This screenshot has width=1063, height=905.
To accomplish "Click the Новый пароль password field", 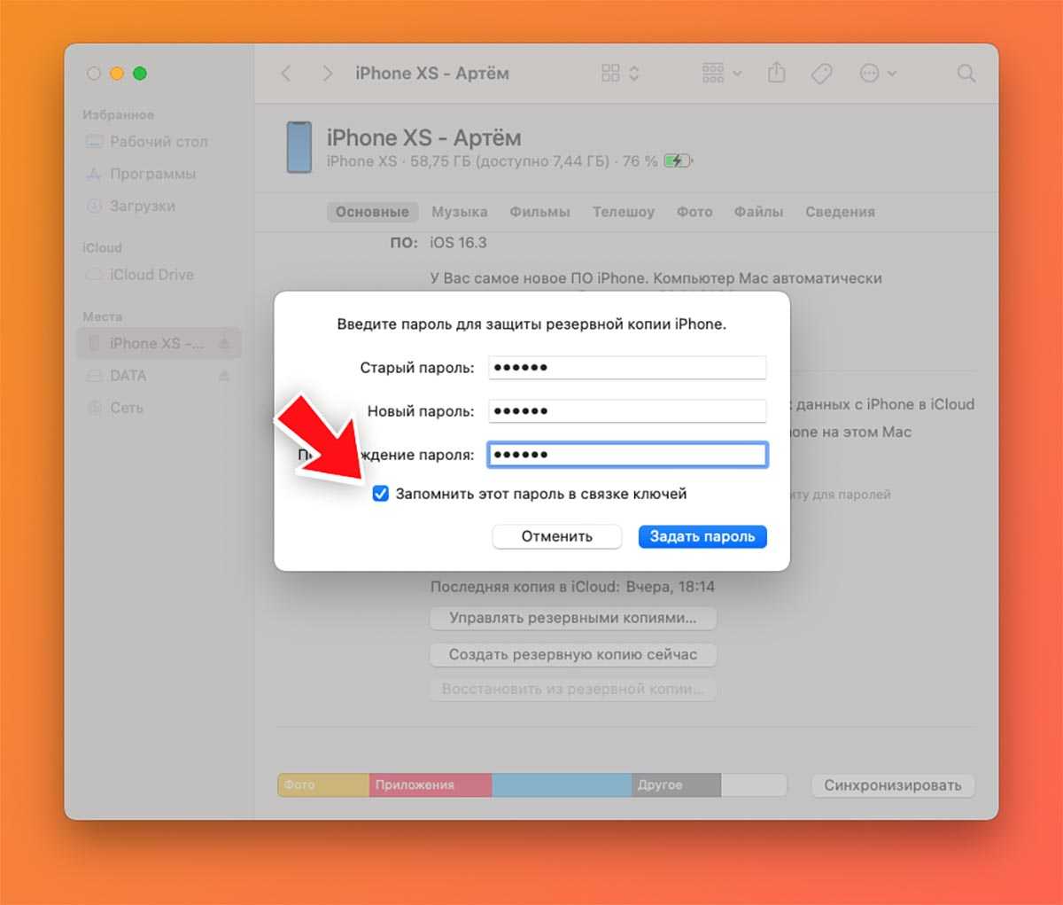I will tap(627, 410).
